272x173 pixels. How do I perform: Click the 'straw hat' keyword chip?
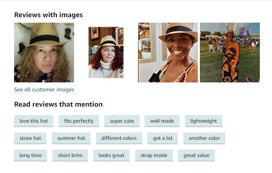[30, 138]
